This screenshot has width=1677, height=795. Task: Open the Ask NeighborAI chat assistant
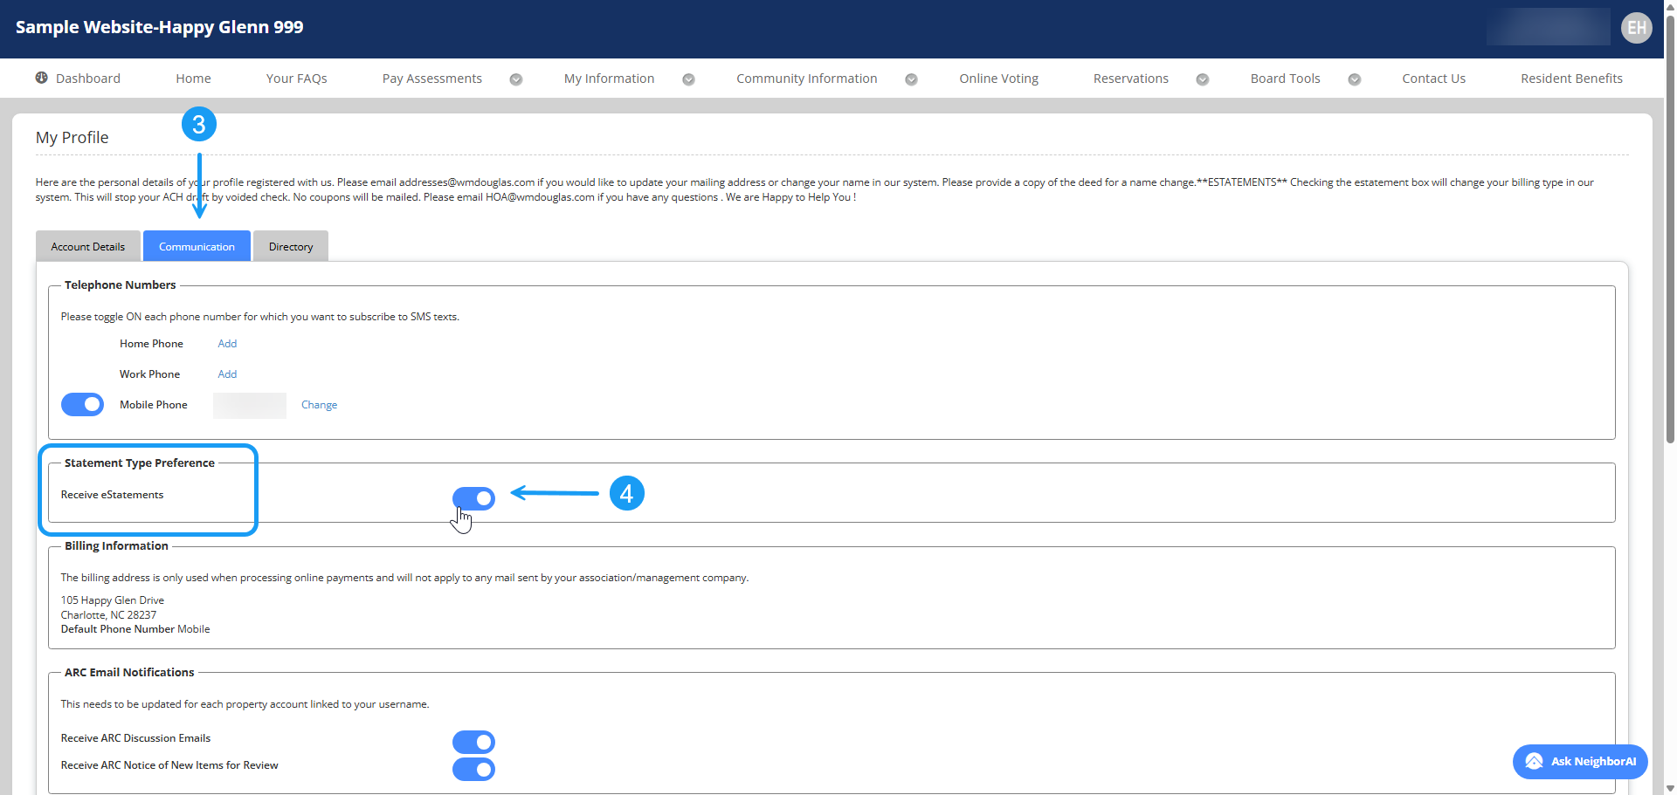click(x=1579, y=761)
